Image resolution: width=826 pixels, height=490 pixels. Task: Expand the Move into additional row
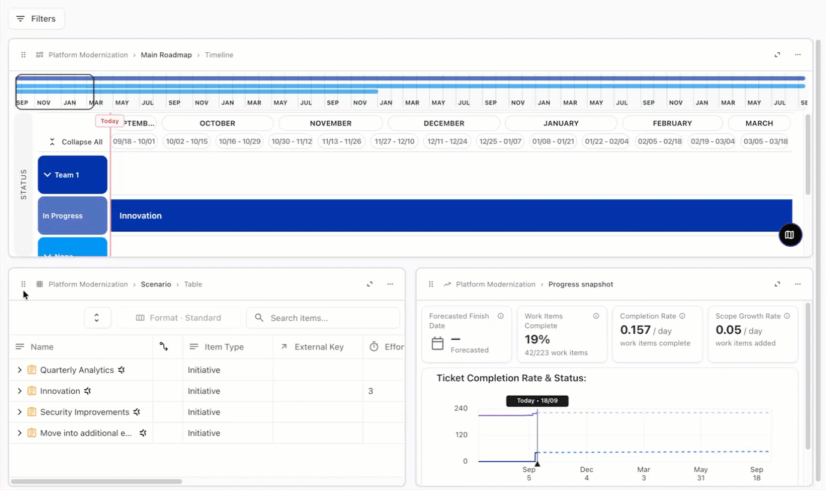(x=19, y=433)
